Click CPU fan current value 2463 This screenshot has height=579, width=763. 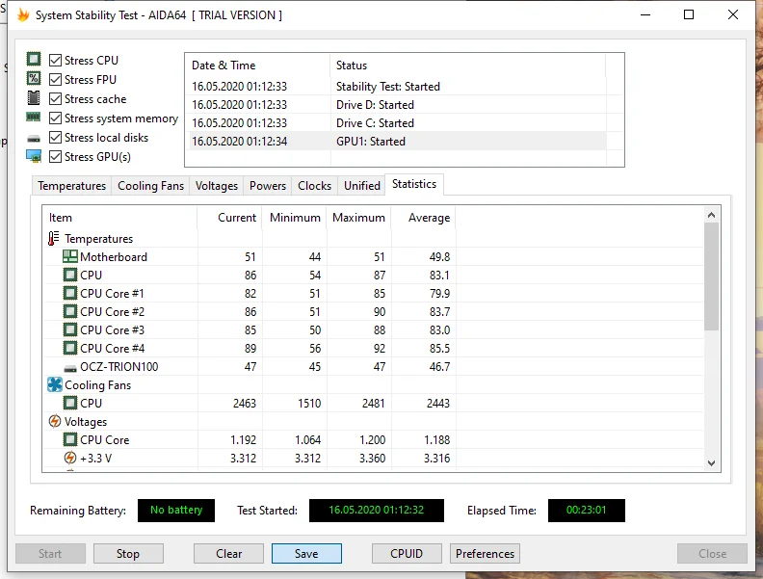(x=245, y=404)
